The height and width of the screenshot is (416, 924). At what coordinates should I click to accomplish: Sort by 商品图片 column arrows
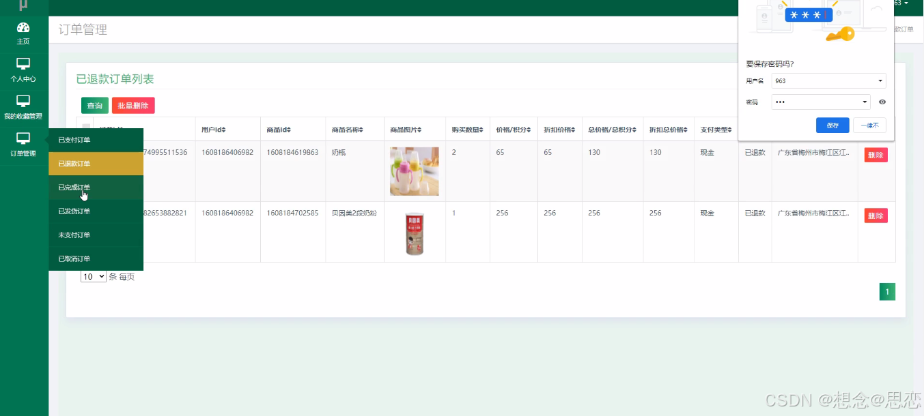click(419, 130)
